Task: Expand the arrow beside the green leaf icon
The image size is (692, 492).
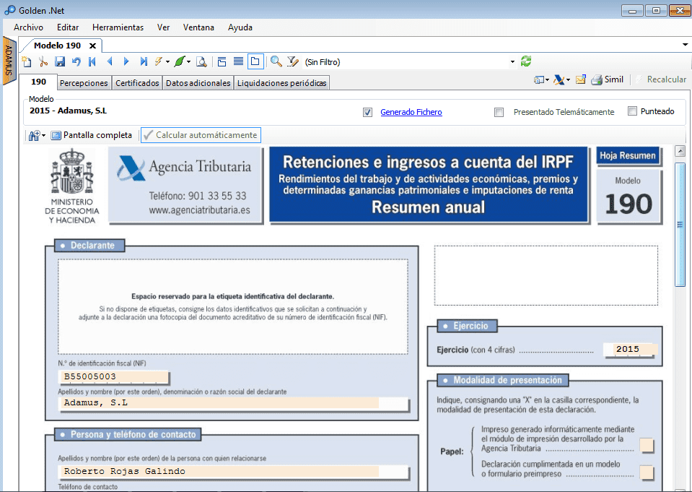Action: 188,62
